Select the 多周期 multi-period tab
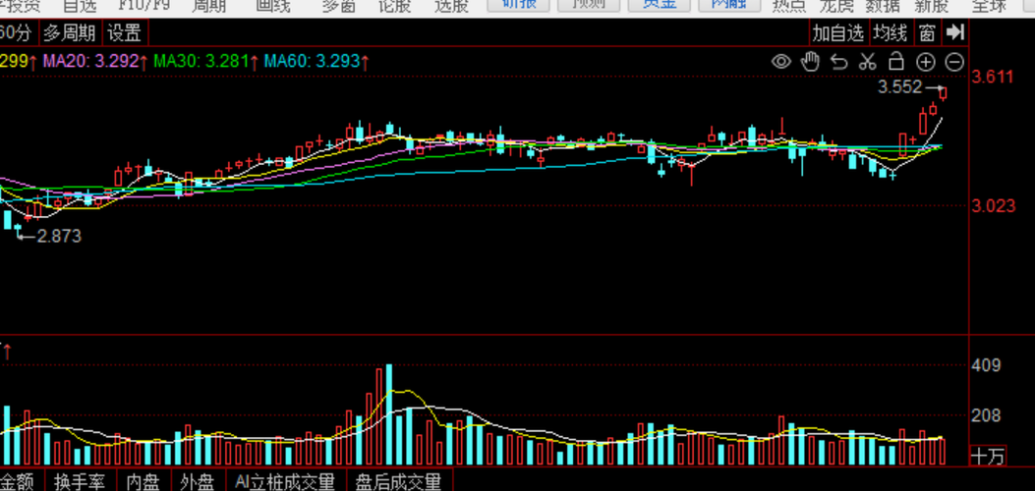The width and height of the screenshot is (1035, 491). pyautogui.click(x=70, y=32)
